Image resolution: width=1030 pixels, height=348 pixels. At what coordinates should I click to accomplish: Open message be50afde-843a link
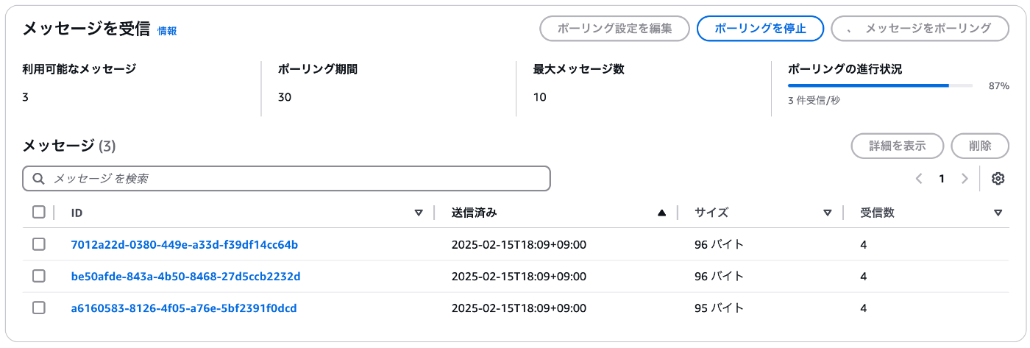click(185, 276)
